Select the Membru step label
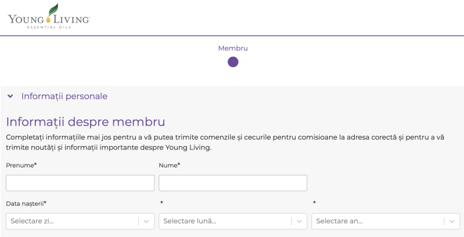Viewport: 464px width, 237px height. click(x=233, y=48)
